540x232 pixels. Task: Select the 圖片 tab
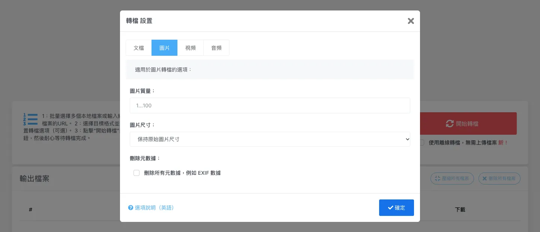tap(164, 48)
